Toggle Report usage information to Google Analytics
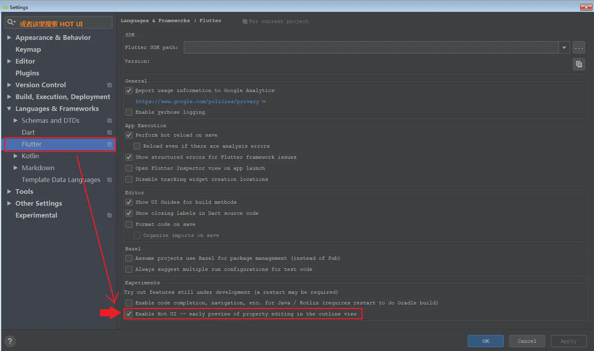594x351 pixels. [x=129, y=90]
